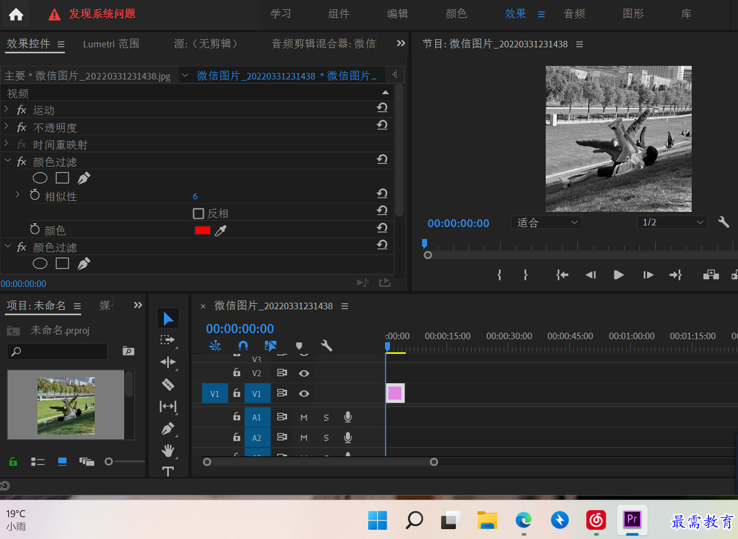Select the Slip tool
This screenshot has width=738, height=539.
coord(168,406)
